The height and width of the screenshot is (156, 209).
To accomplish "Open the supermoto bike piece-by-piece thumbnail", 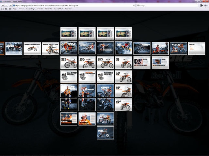I will click(x=51, y=48).
